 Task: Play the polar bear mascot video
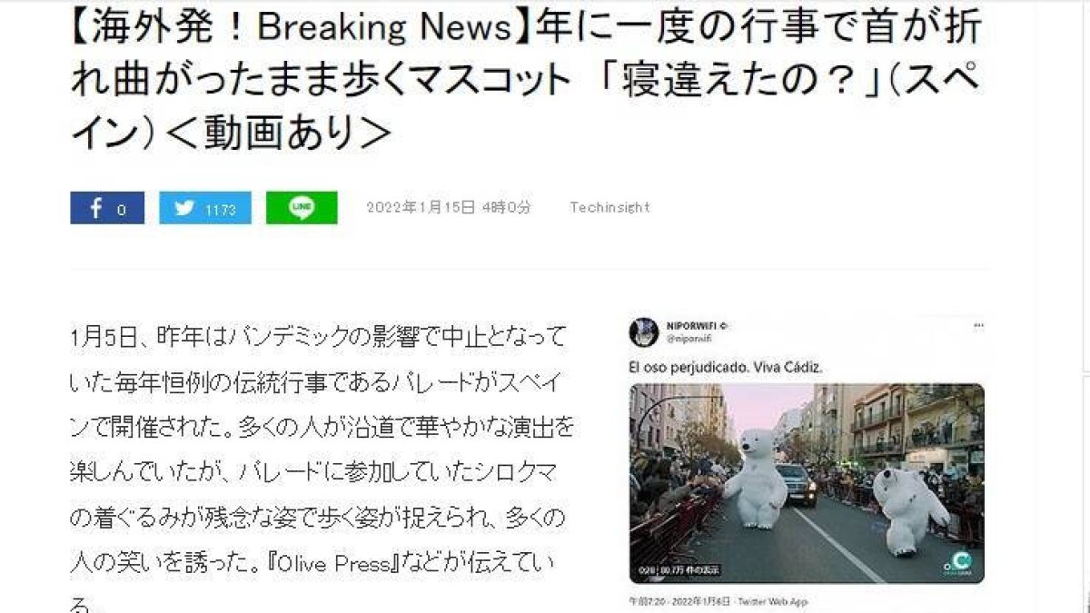point(807,482)
